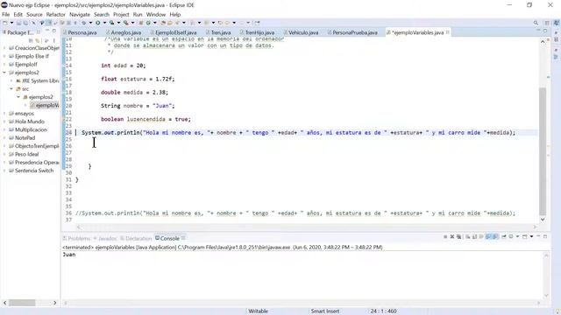
Task: Click the External Tools run icon
Action: (x=126, y=23)
